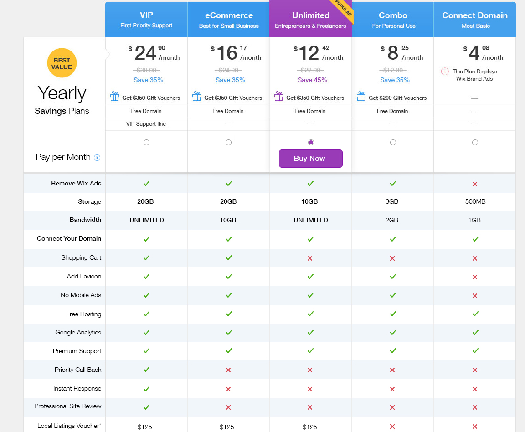Select the Combo plan radio button

pos(393,143)
